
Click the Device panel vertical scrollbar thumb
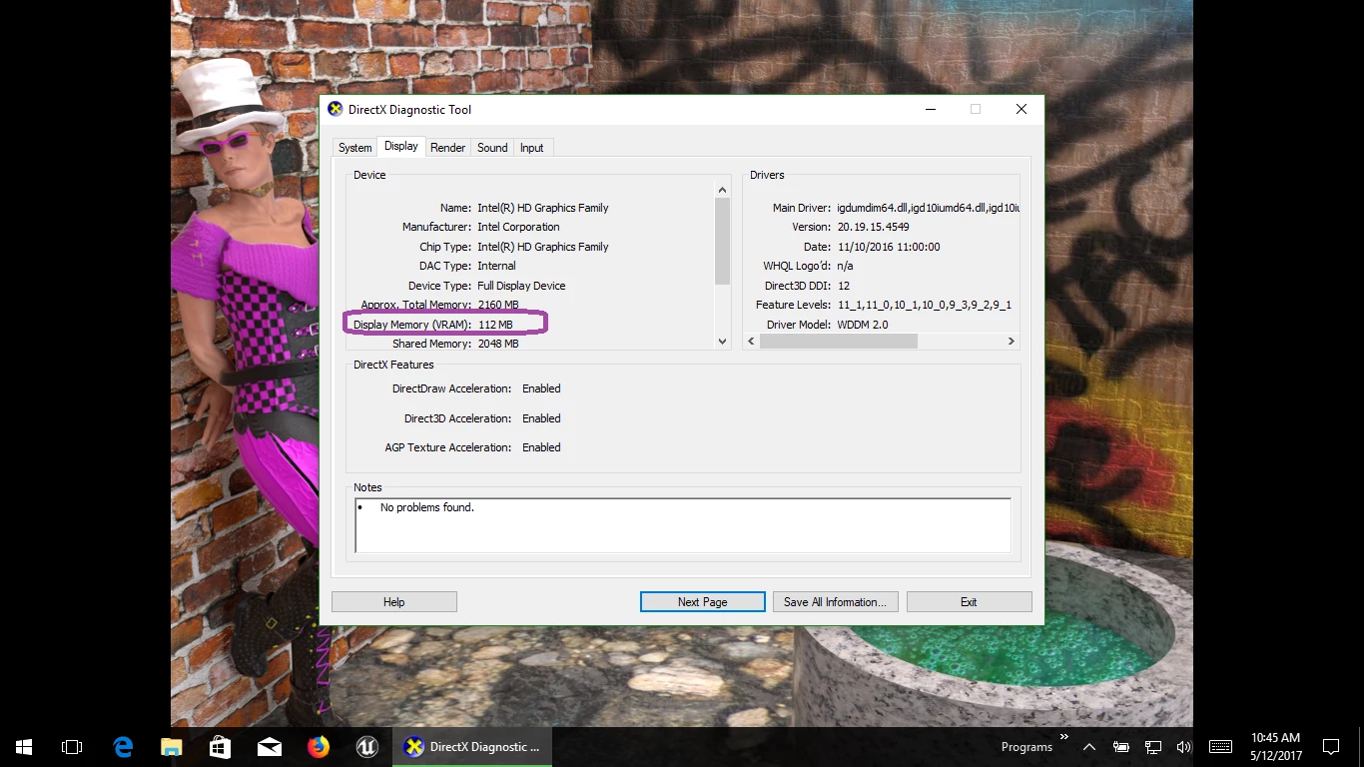[x=724, y=241]
